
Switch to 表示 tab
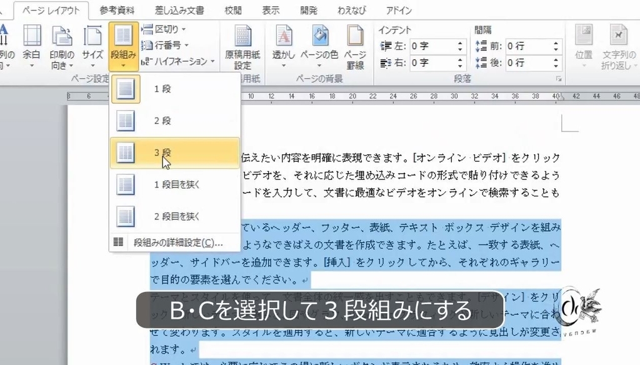(x=271, y=10)
